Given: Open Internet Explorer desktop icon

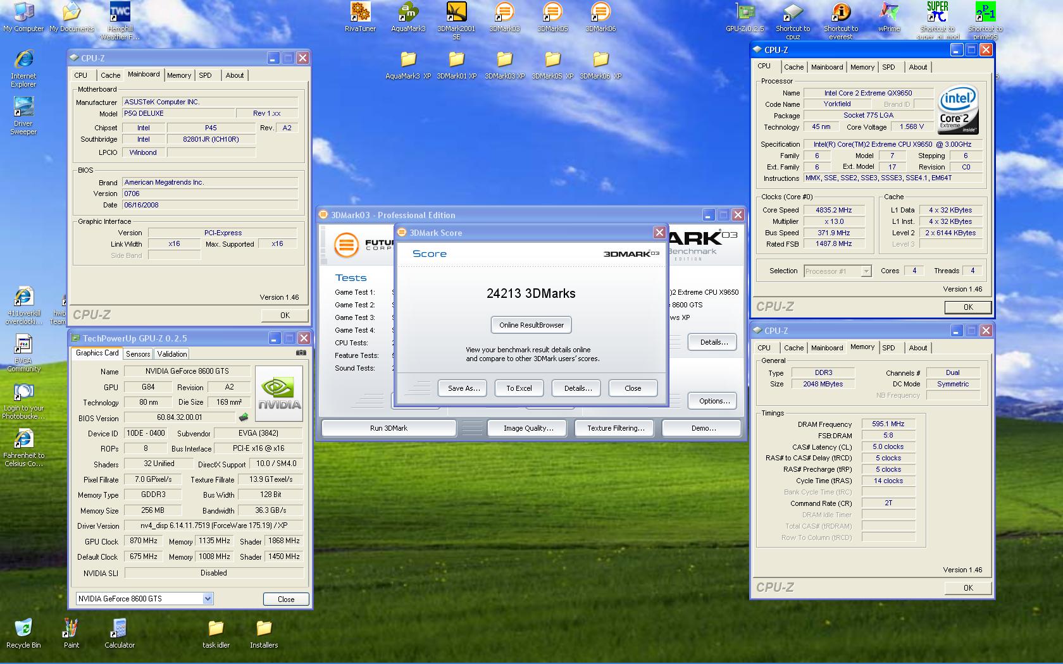Looking at the screenshot, I should click(x=23, y=68).
